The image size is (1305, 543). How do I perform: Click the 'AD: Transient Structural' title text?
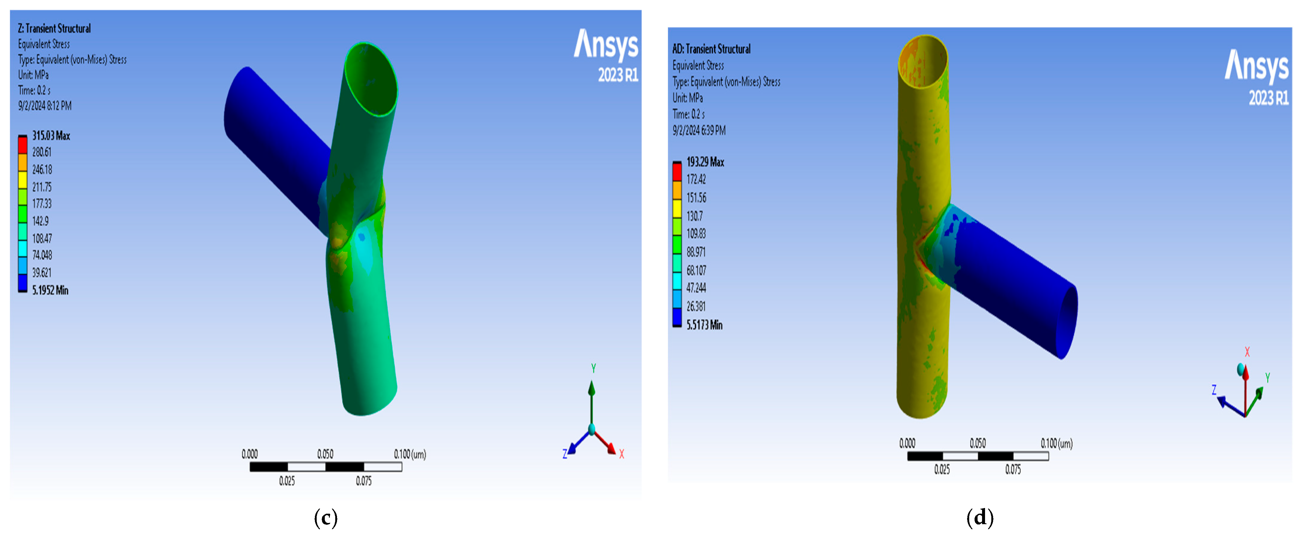[x=711, y=49]
